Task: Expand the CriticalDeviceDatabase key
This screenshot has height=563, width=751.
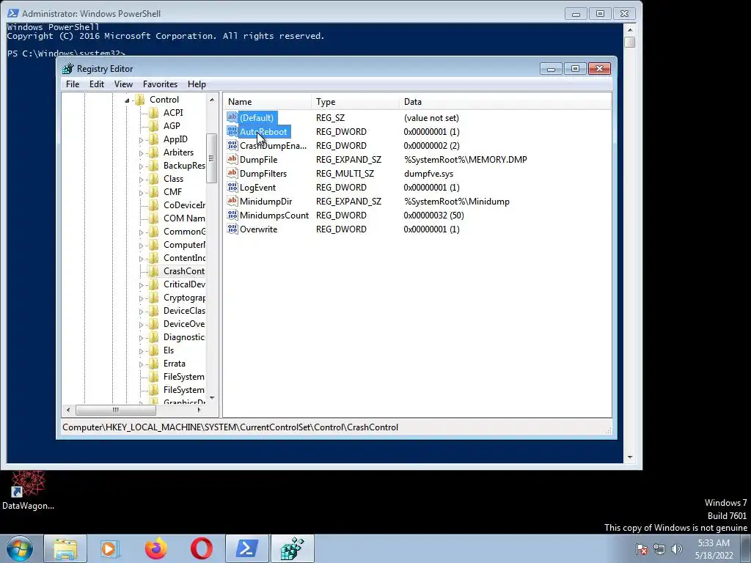Action: 141,285
